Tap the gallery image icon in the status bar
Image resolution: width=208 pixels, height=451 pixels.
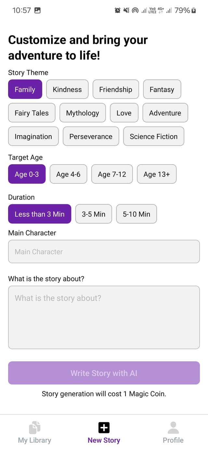38,10
